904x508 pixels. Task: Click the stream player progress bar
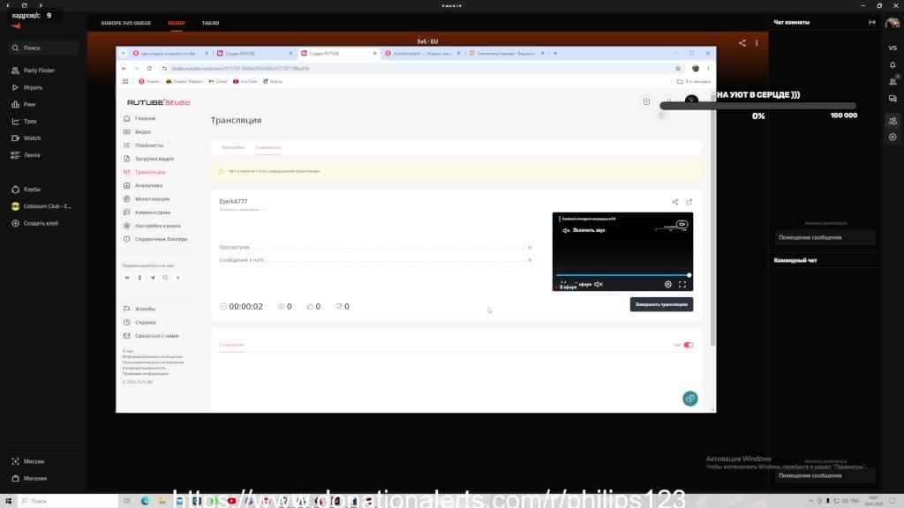point(622,275)
